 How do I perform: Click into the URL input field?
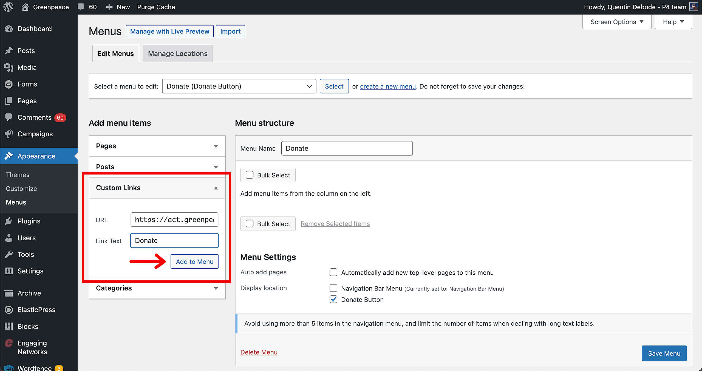(174, 220)
